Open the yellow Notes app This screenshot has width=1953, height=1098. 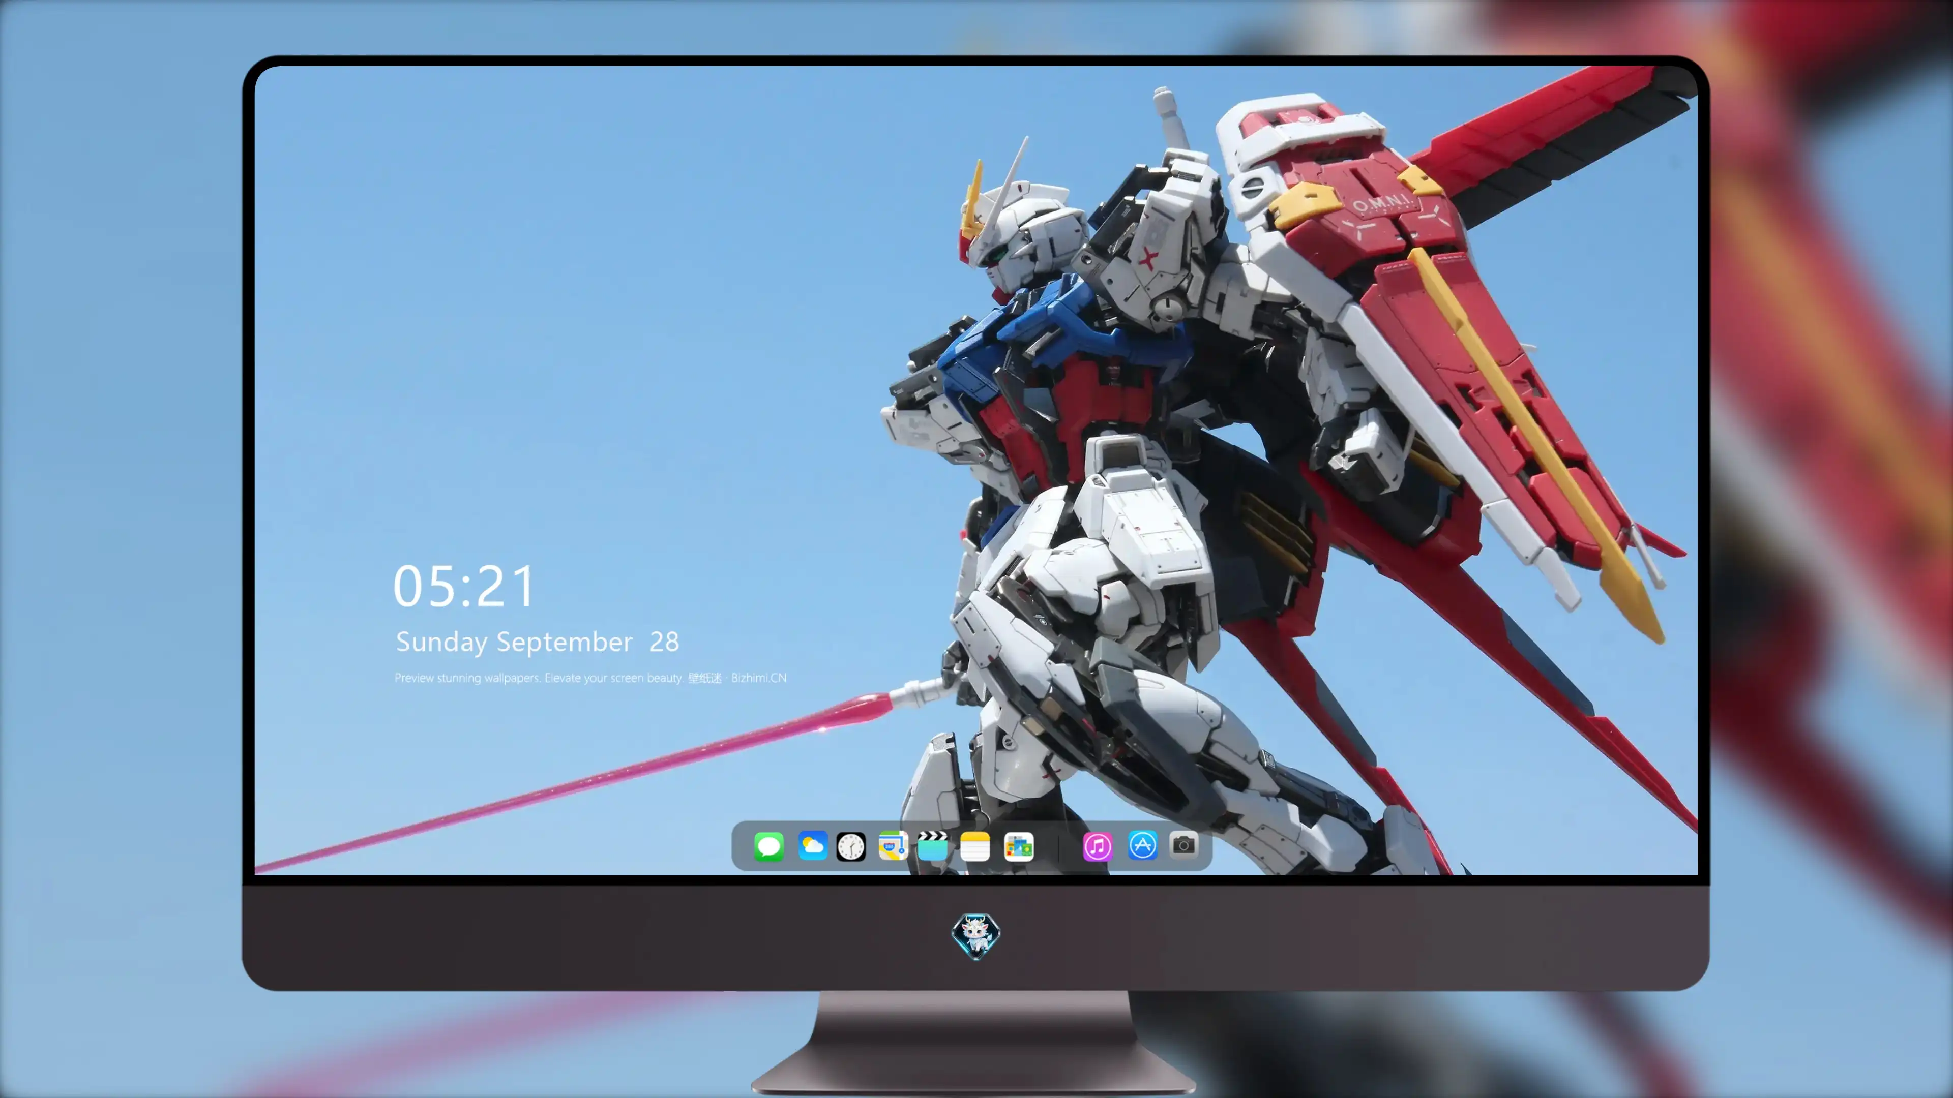pos(975,846)
